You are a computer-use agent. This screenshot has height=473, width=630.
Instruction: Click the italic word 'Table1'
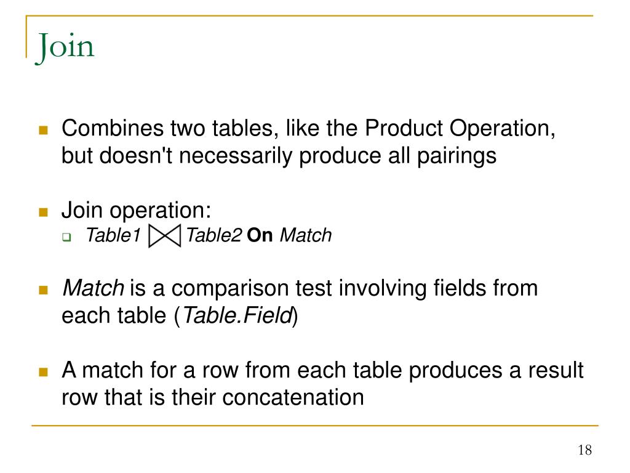tap(114, 235)
